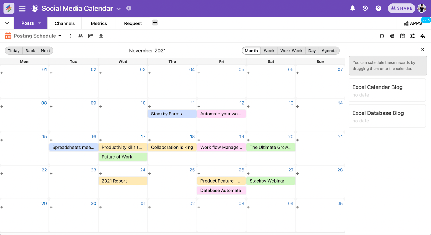431x235 pixels.
Task: Open the Database Automate event
Action: click(221, 190)
